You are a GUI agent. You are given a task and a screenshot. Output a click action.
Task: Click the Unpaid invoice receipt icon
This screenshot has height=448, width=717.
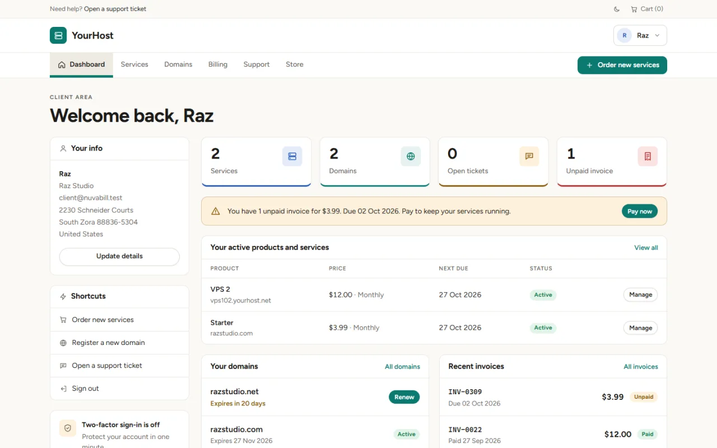[648, 156]
